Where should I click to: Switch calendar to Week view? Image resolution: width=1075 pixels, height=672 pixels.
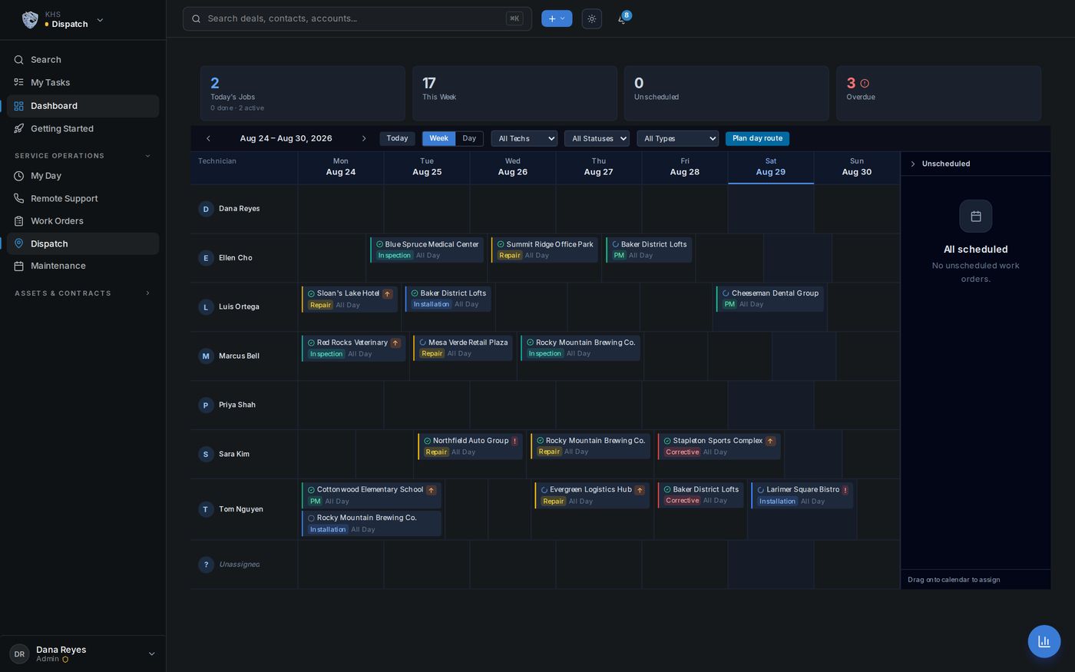coord(439,138)
